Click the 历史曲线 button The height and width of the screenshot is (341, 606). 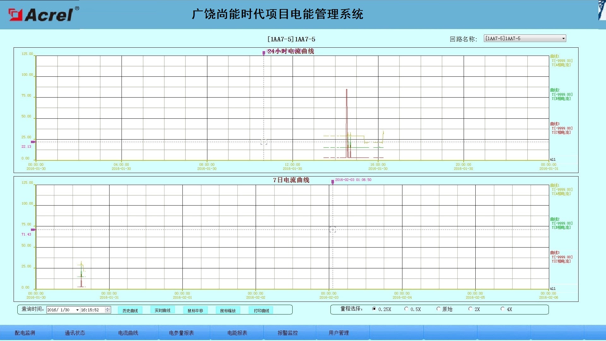click(130, 311)
